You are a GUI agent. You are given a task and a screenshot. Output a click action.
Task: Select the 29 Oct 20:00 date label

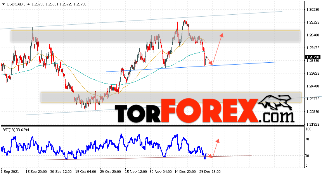click(x=111, y=171)
